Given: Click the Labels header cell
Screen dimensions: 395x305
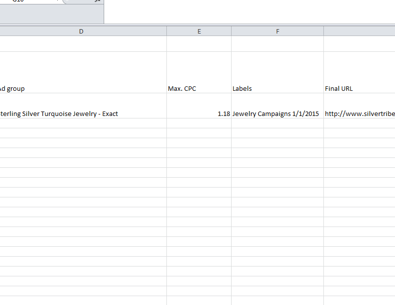Looking at the screenshot, I should [277, 88].
